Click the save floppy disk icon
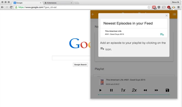Screen dimensions: 182x107 click(x=167, y=90)
